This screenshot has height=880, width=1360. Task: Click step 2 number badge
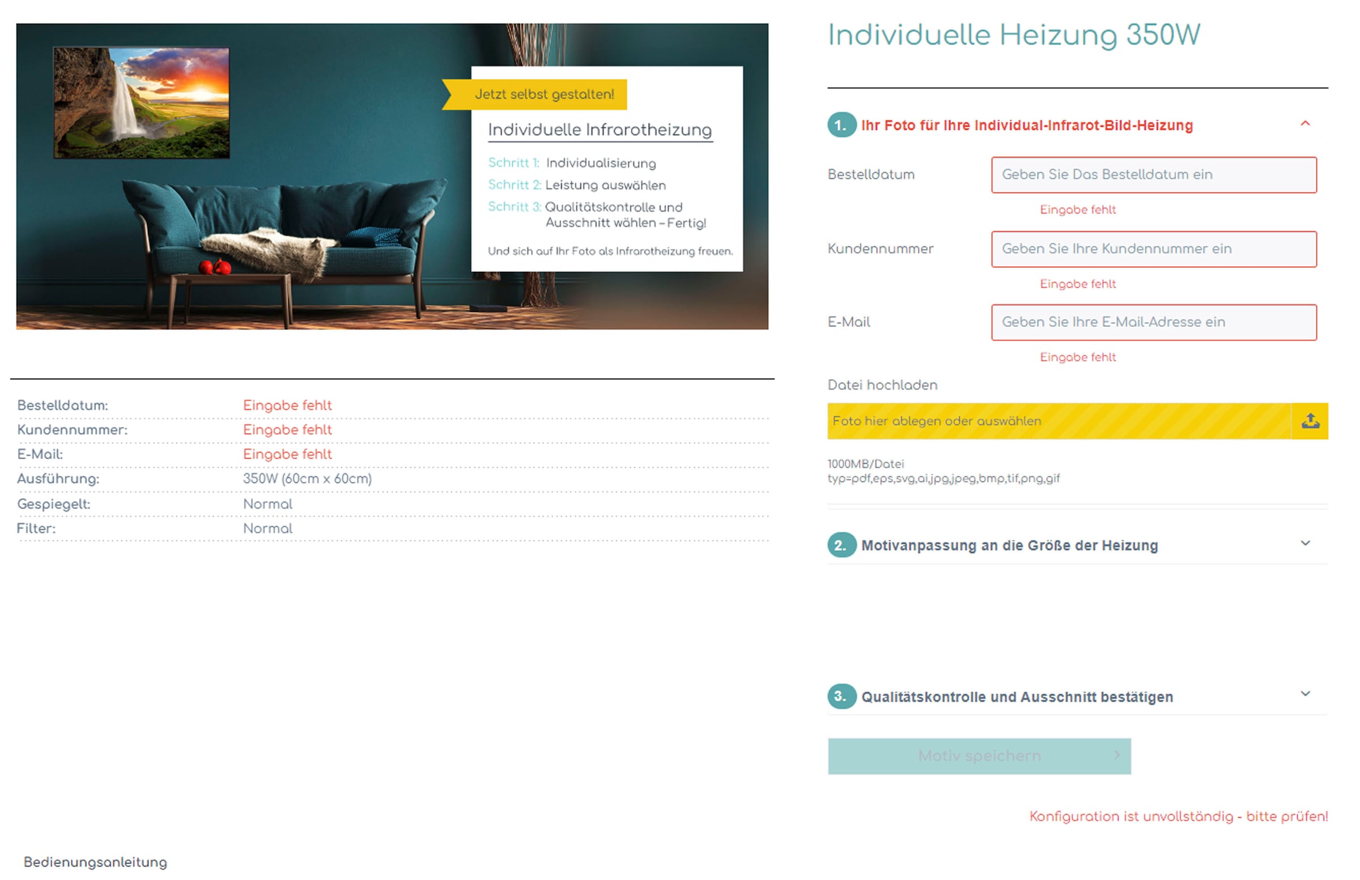[841, 545]
